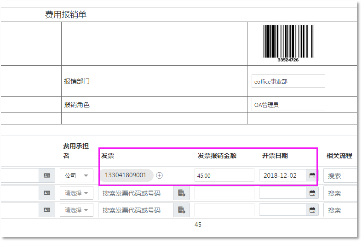Viewport: 362px width, 242px height.
Task: Click the eoffice事业部 department field
Action: coord(288,81)
